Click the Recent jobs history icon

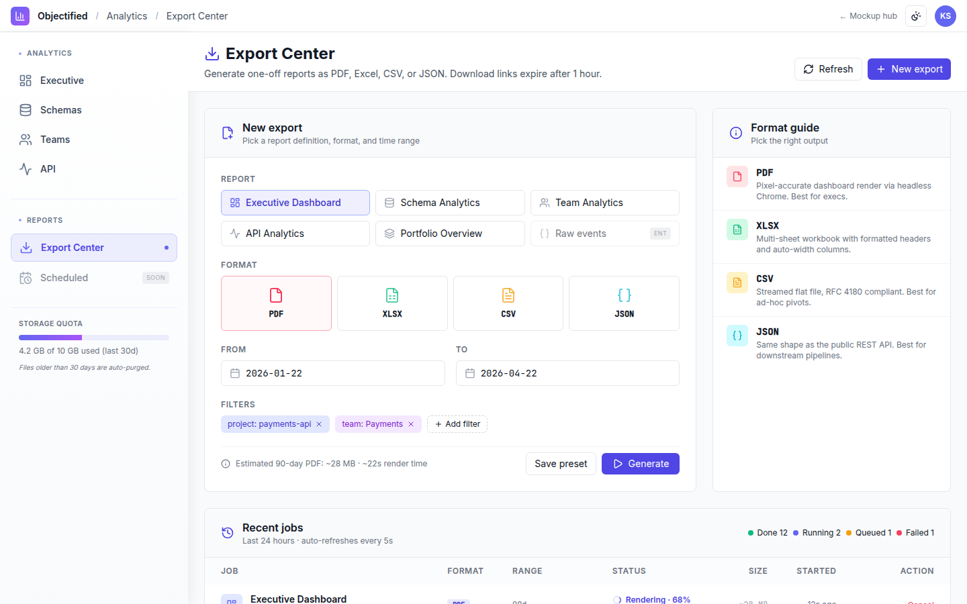[x=228, y=533]
